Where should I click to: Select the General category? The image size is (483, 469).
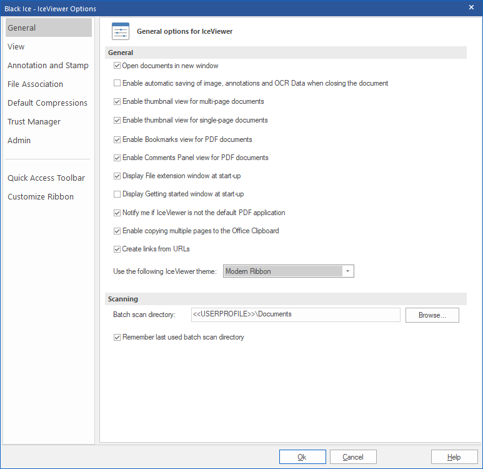(49, 28)
